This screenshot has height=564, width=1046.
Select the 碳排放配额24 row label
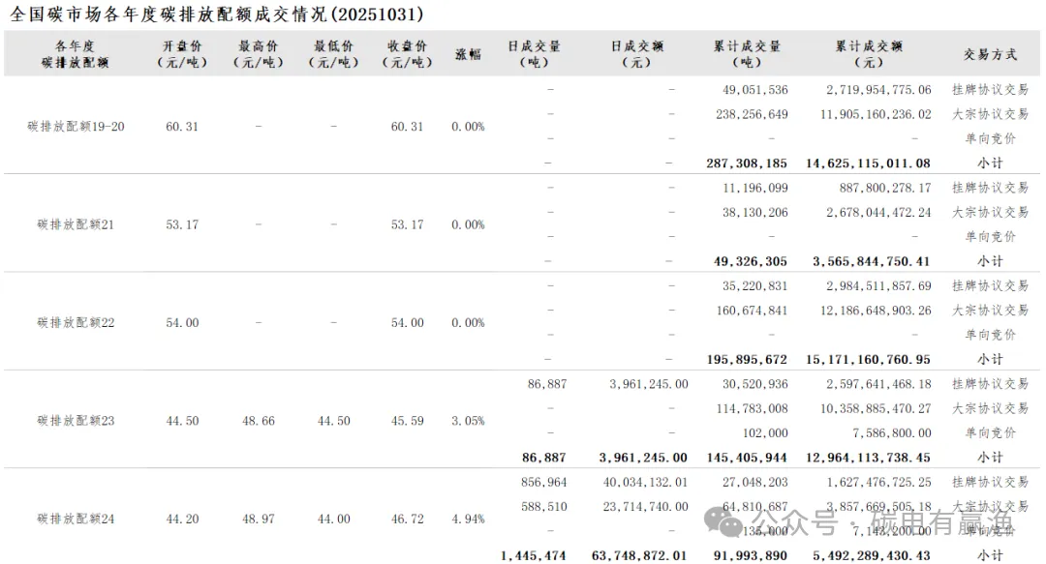tap(76, 519)
